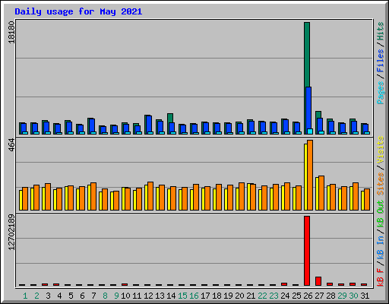Click the 'kB F' legend label
The width and height of the screenshot is (389, 304).
(381, 277)
